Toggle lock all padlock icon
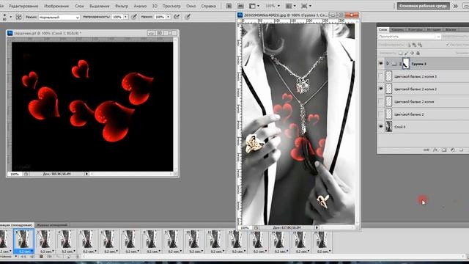 [418, 53]
